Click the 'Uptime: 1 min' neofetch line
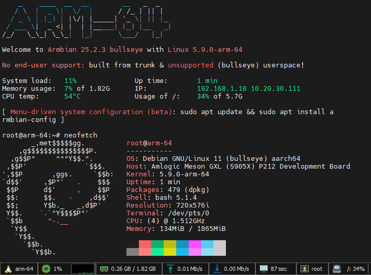This screenshot has width=371, height=275. [x=153, y=182]
